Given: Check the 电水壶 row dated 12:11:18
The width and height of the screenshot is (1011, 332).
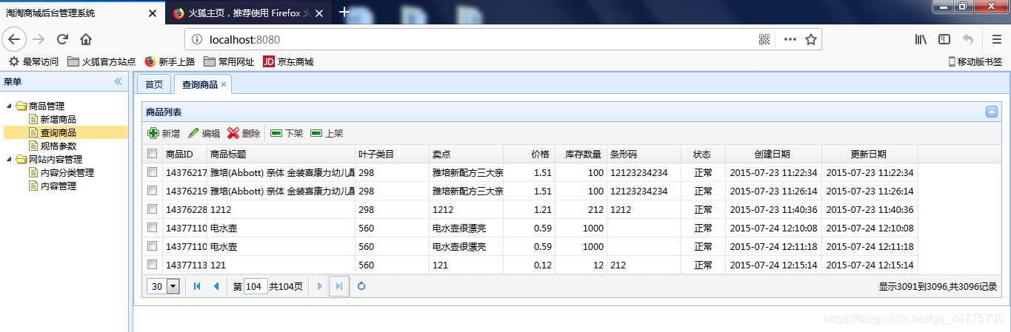Looking at the screenshot, I should pyautogui.click(x=152, y=245).
